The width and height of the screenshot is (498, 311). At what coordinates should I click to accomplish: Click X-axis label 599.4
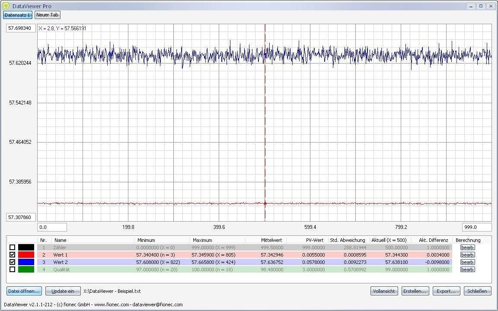click(310, 227)
